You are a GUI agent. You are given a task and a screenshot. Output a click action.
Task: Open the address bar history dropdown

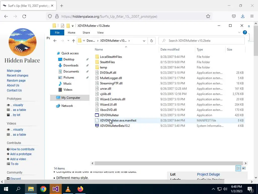point(144,41)
